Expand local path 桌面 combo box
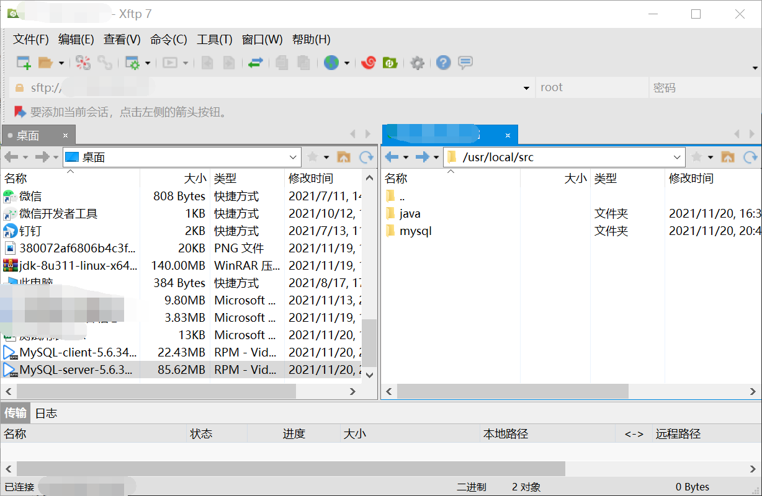The image size is (762, 496). click(294, 157)
